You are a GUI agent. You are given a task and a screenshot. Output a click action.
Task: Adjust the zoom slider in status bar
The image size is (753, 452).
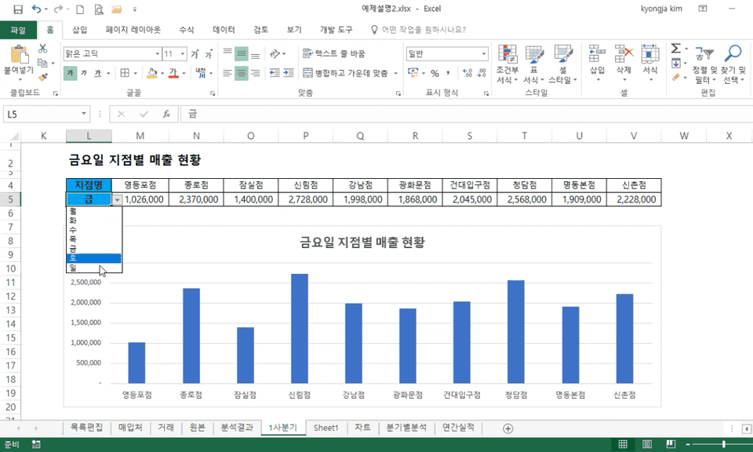point(724,444)
